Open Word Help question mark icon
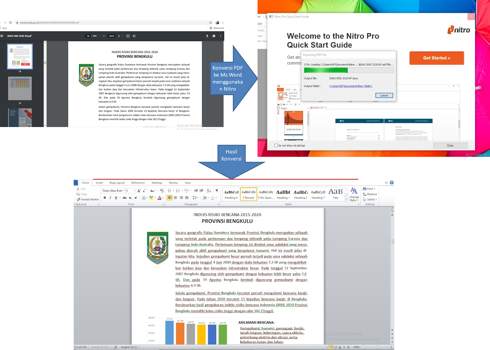 (391, 183)
